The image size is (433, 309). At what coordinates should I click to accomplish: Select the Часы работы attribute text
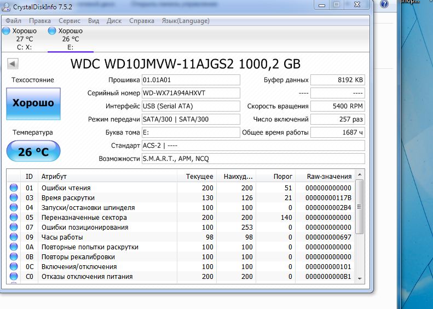pos(62,237)
